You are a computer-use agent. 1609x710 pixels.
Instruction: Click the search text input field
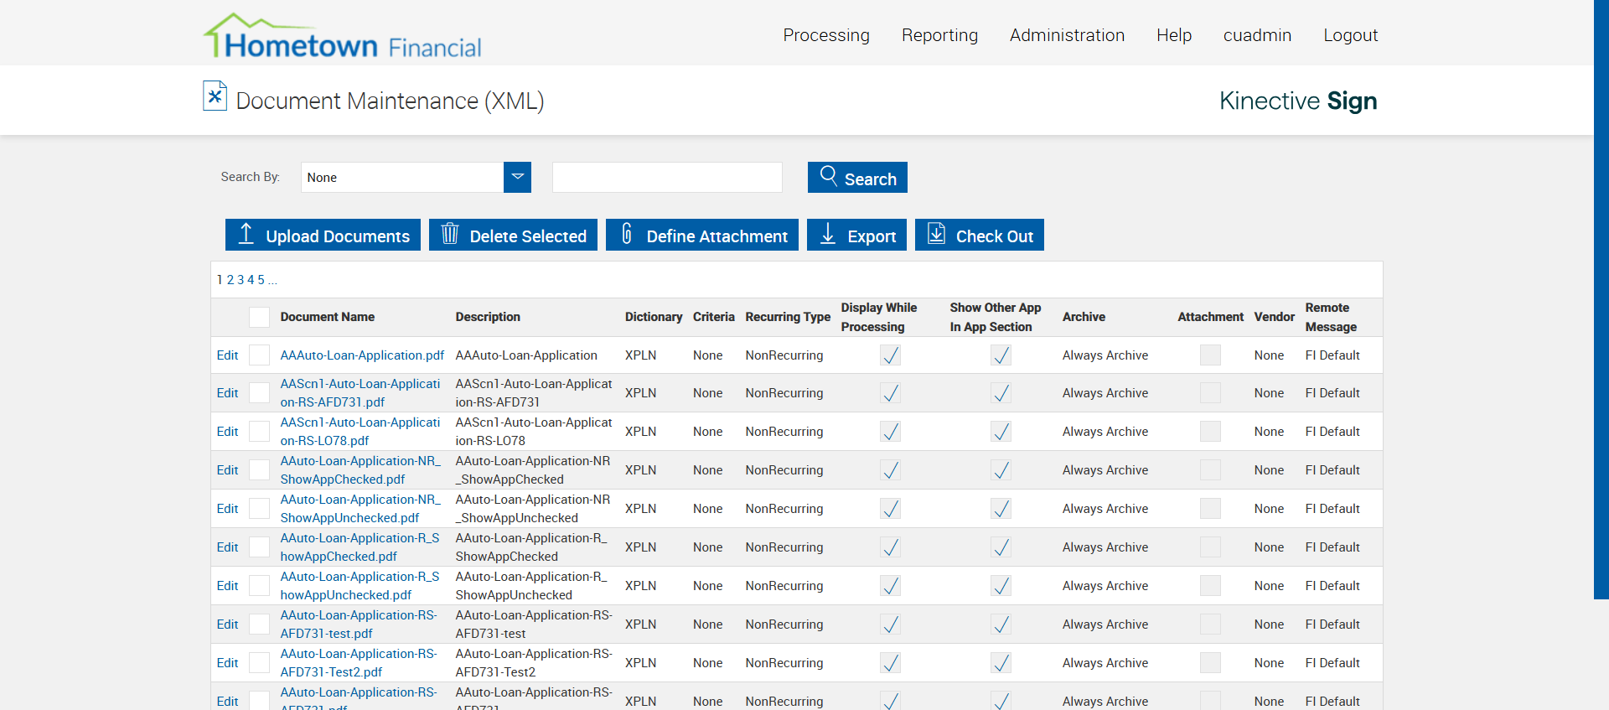click(667, 178)
